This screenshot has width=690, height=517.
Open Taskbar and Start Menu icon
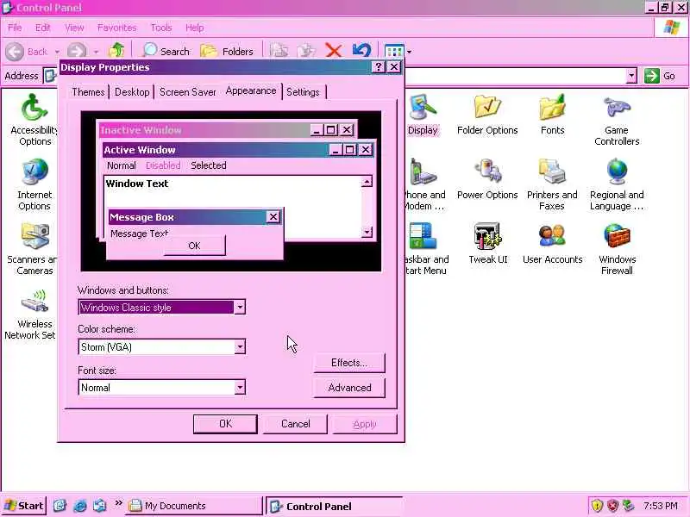[x=426, y=249]
